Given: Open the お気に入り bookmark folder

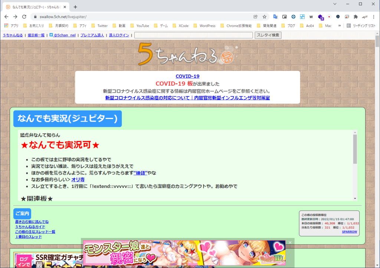Looking at the screenshot, I should coord(34,26).
